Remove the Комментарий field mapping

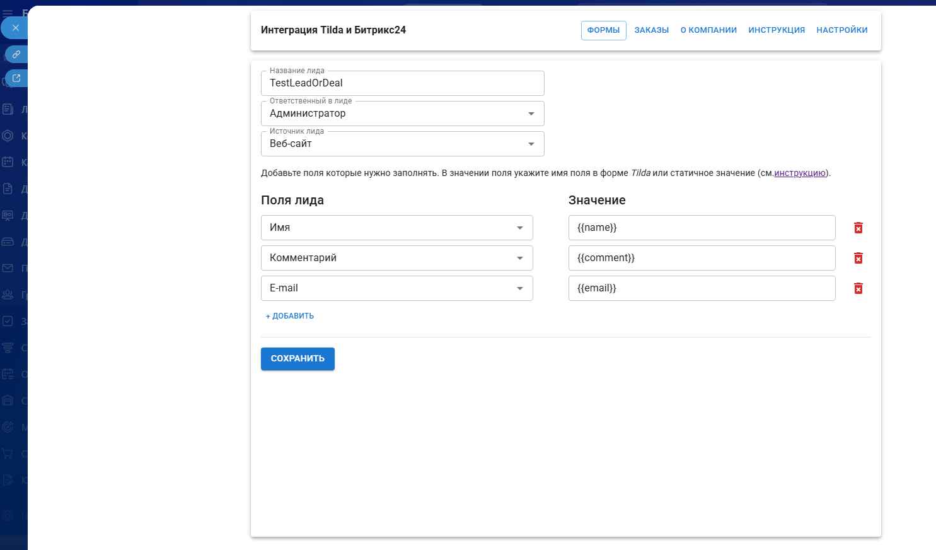[858, 258]
